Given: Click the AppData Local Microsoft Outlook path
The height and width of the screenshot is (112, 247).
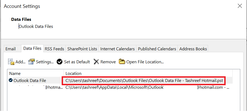Looking at the screenshot, I should (x=115, y=87).
